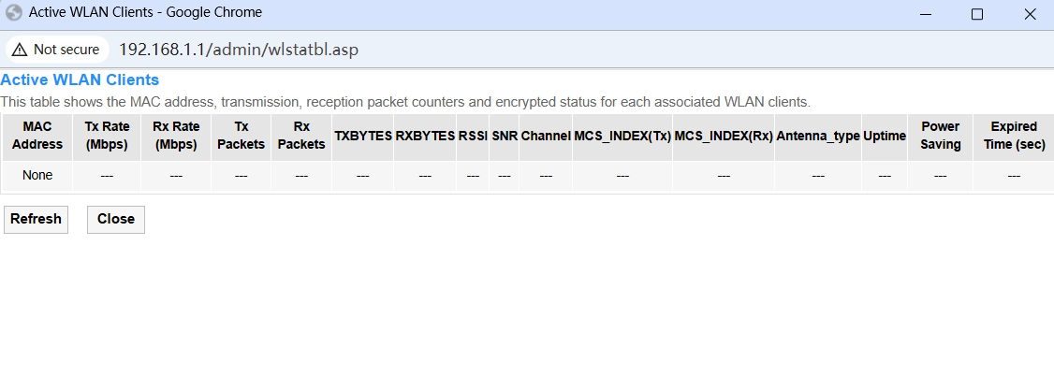This screenshot has width=1054, height=390.
Task: Click the Channel column header
Action: coord(546,137)
